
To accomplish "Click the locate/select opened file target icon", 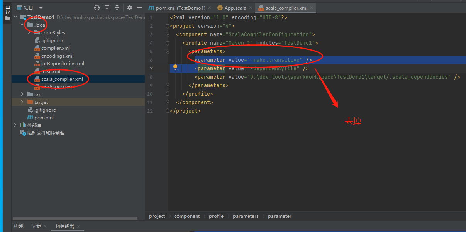I will point(97,8).
